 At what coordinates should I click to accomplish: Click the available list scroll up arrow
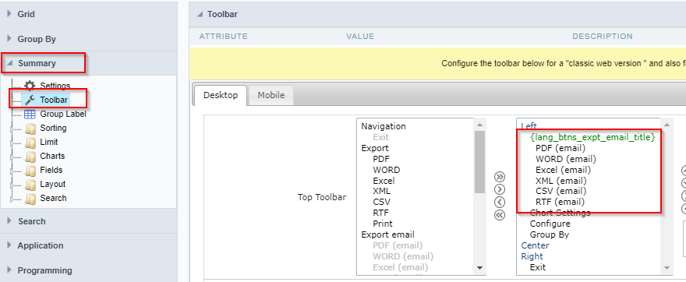coord(479,125)
